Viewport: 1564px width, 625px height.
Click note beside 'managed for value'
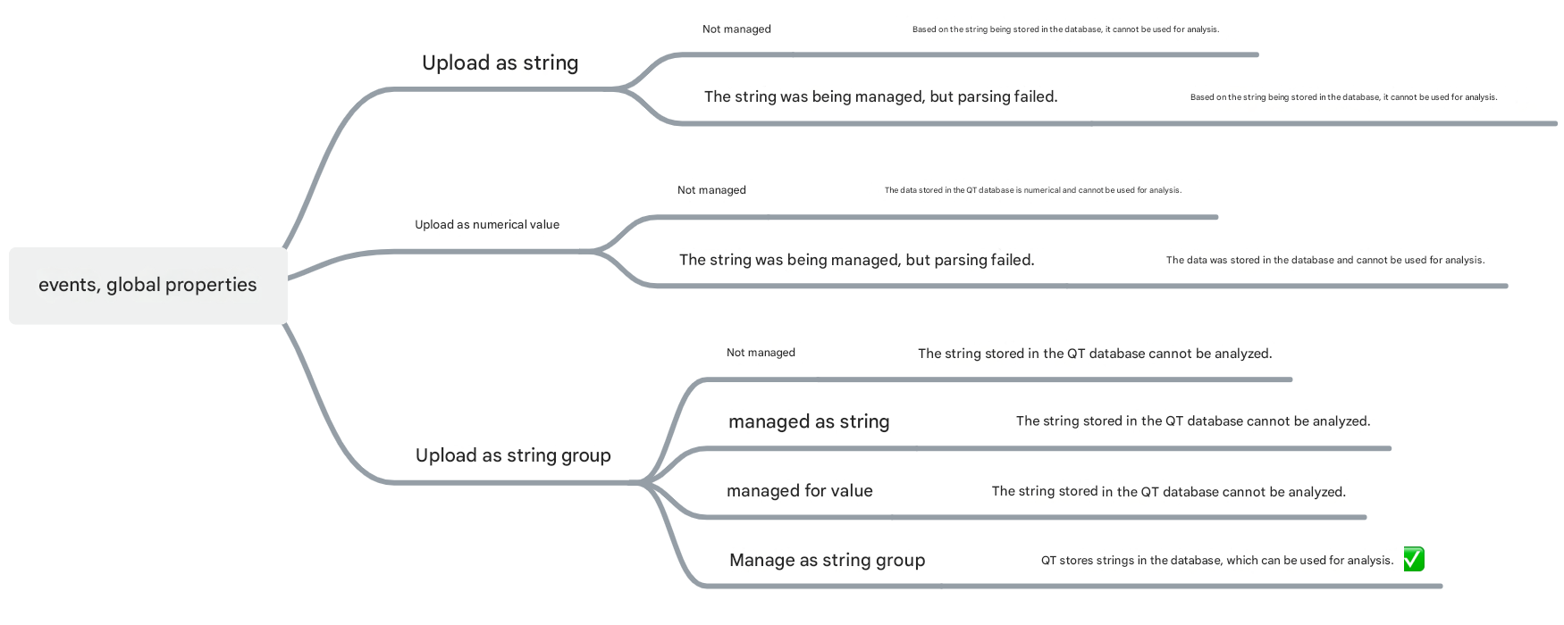1168,491
